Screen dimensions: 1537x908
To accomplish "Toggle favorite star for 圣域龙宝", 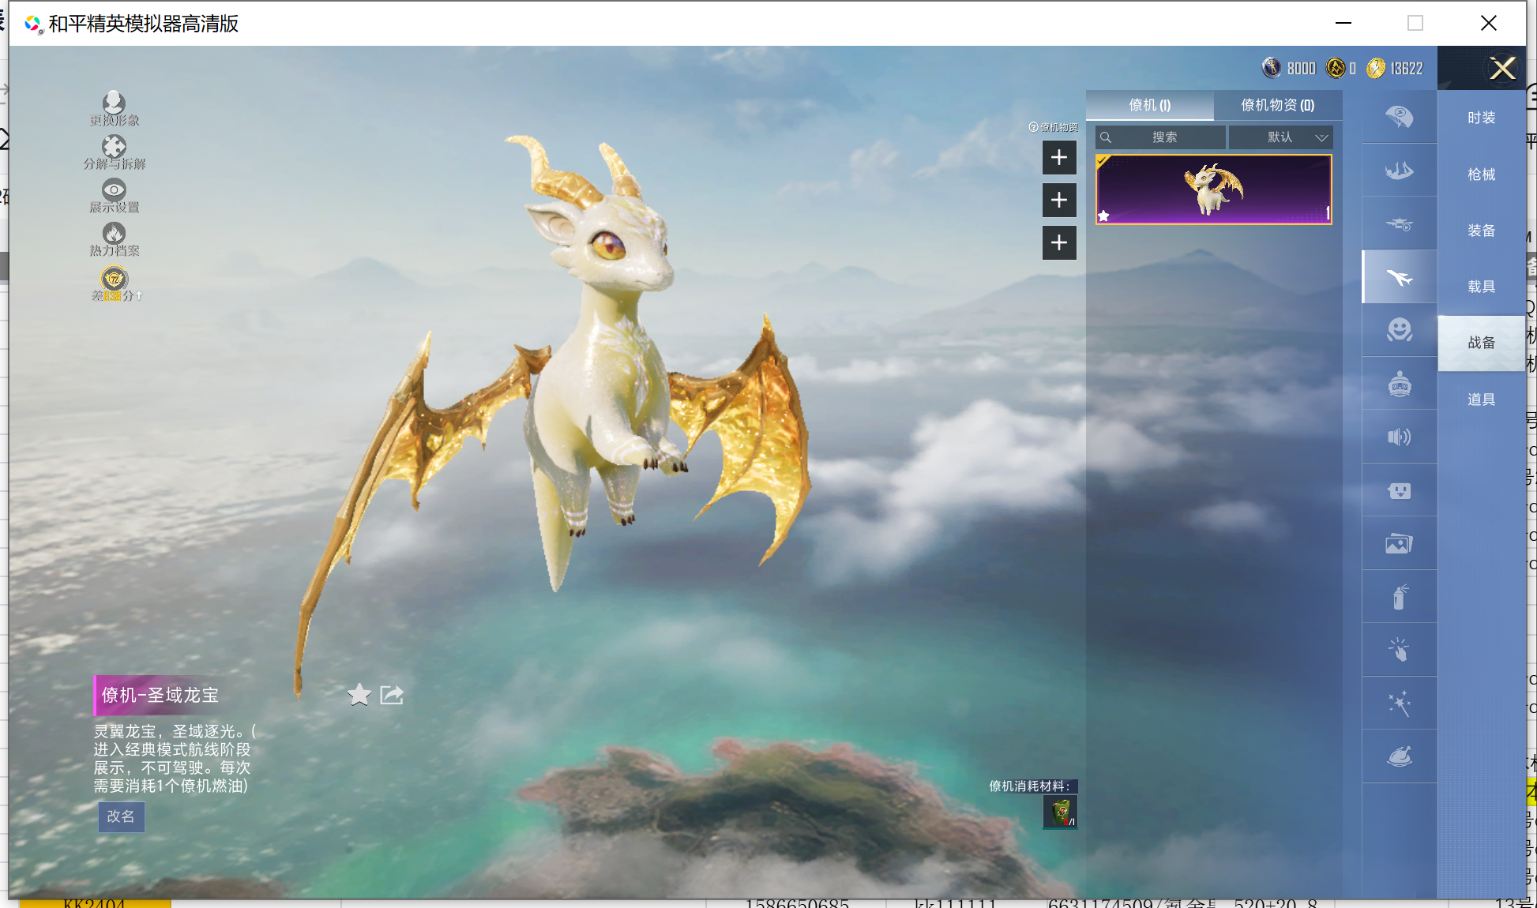I will (x=359, y=695).
